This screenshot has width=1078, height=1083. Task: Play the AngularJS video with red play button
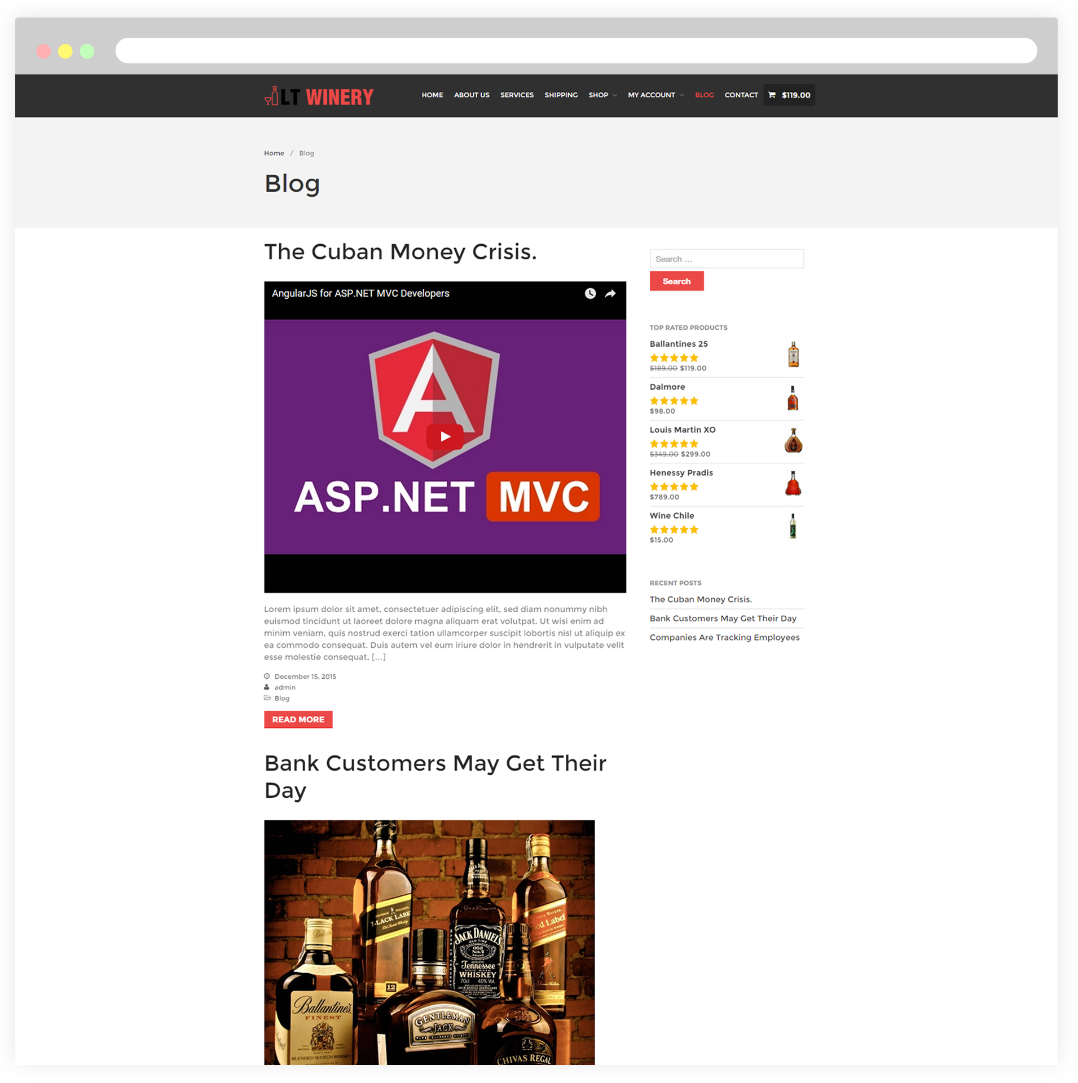(x=445, y=436)
